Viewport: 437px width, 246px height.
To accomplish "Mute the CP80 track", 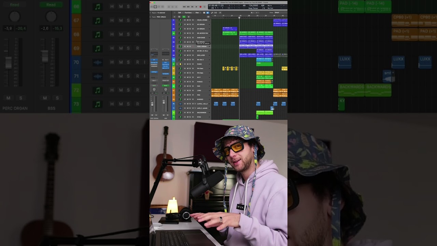I will point(187,91).
